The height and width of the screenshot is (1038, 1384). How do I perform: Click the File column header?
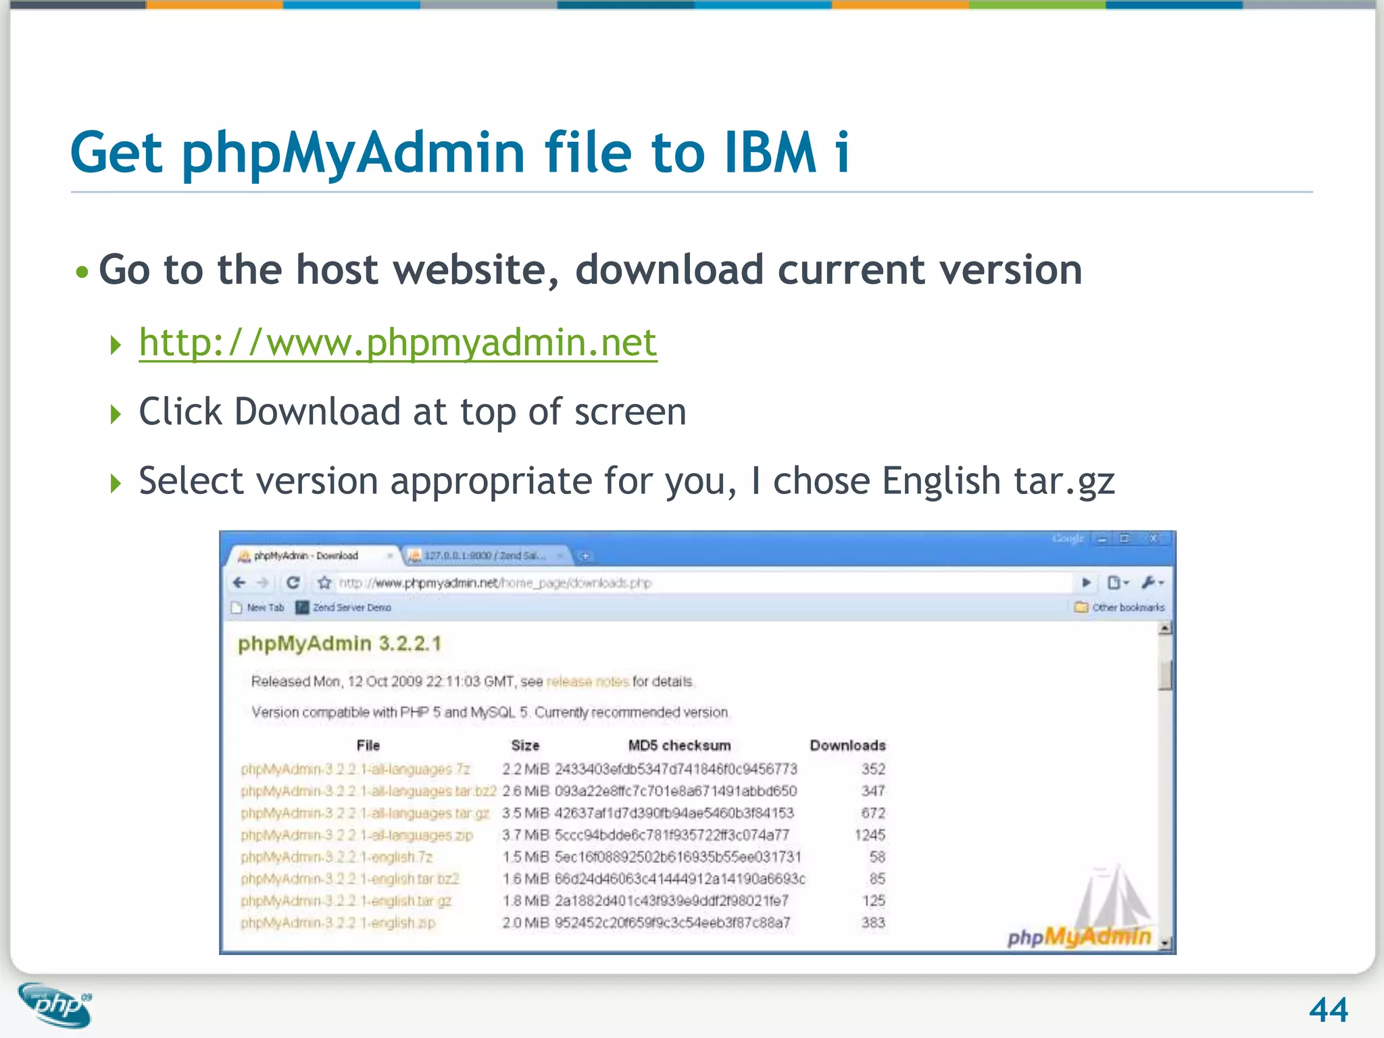368,745
